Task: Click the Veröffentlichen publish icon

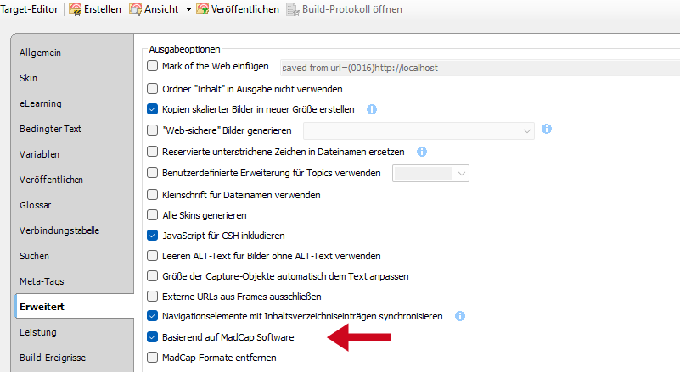Action: 203,9
